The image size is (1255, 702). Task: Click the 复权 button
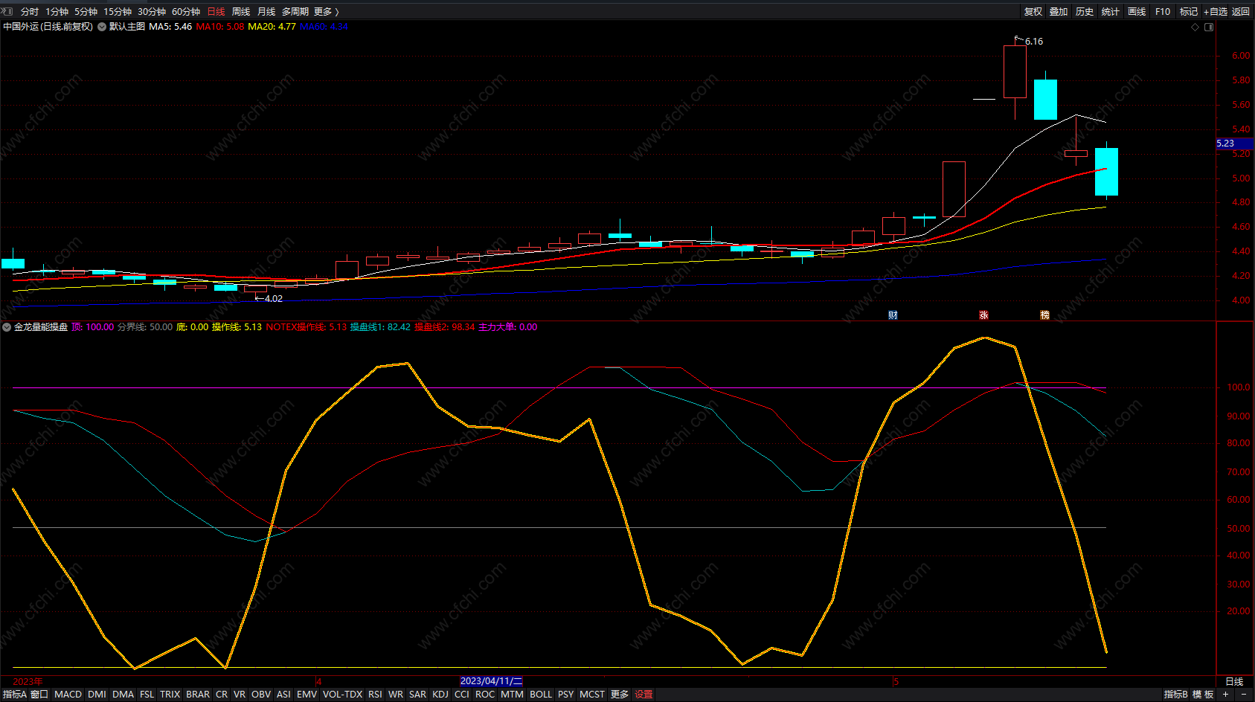pos(1033,11)
